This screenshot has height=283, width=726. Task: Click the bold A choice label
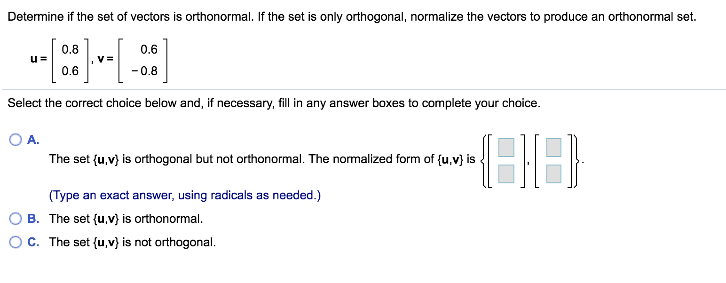coord(32,139)
